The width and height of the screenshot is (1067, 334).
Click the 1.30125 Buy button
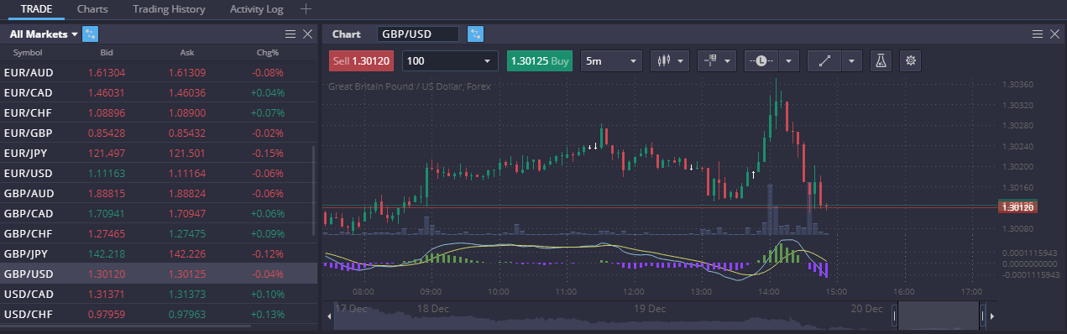540,61
